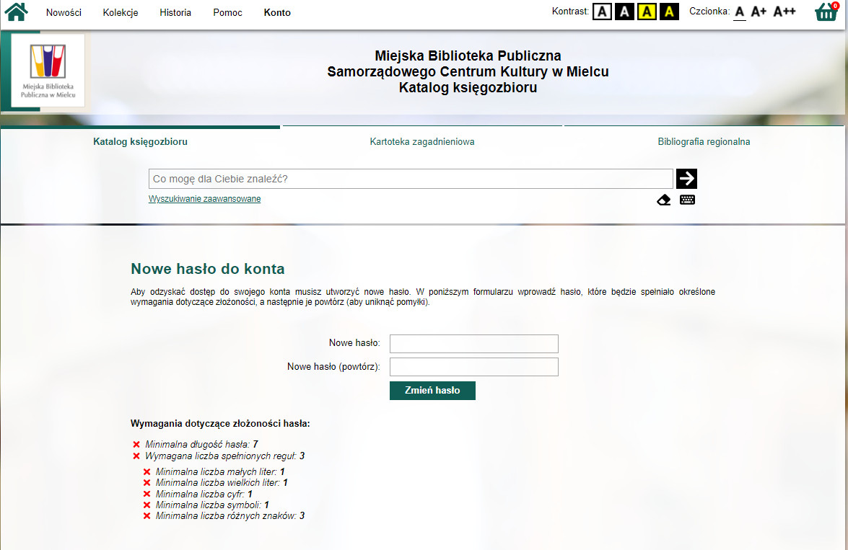Image resolution: width=848 pixels, height=550 pixels.
Task: Set largest font size A++
Action: [x=784, y=12]
